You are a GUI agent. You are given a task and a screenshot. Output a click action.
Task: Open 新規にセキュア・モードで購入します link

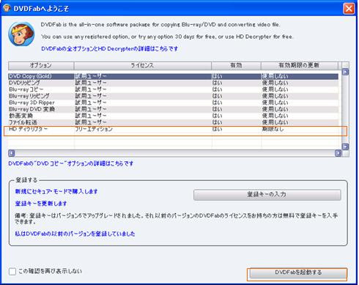[56, 191]
